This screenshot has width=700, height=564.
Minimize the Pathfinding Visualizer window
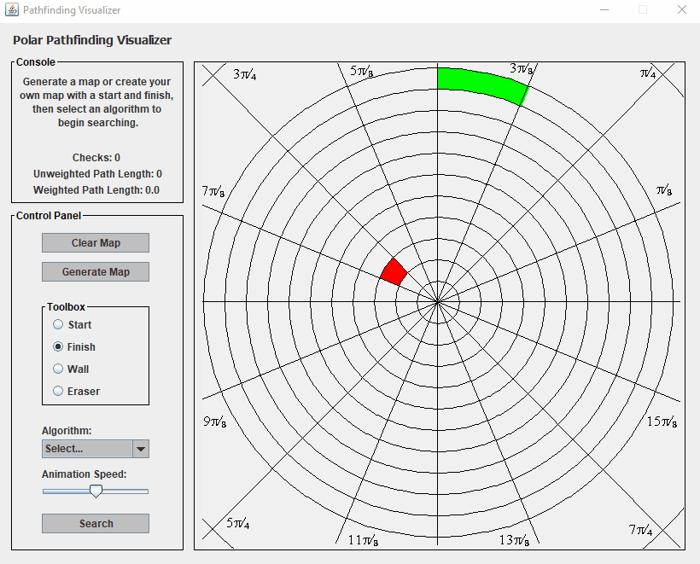[x=604, y=10]
